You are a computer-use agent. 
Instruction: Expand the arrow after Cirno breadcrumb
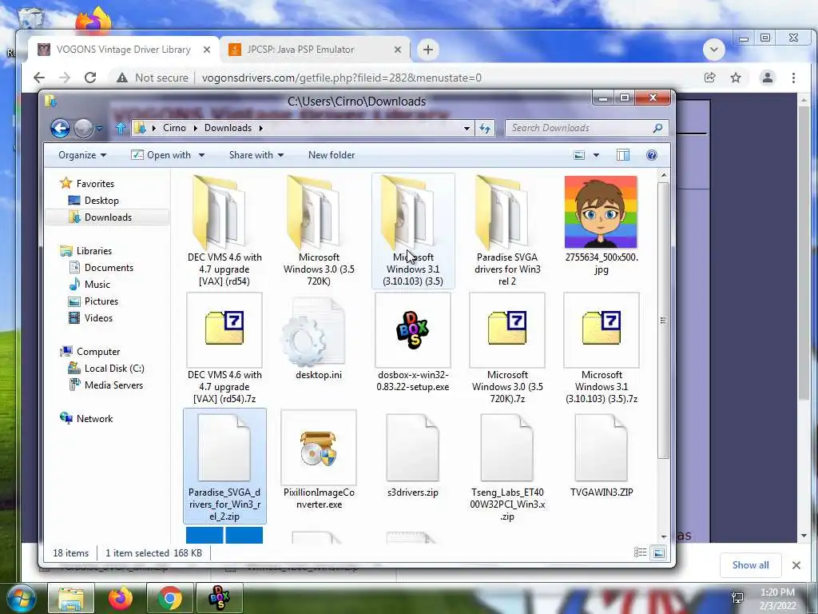(195, 128)
